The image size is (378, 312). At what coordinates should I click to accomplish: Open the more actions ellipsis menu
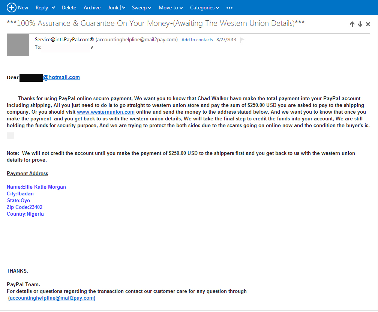click(x=229, y=8)
